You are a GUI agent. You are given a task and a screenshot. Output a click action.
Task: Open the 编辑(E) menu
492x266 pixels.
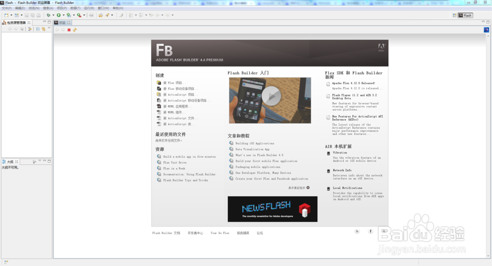pos(20,8)
